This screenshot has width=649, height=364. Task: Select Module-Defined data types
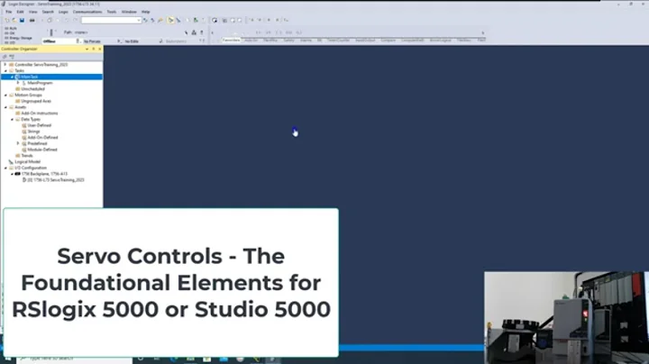42,150
